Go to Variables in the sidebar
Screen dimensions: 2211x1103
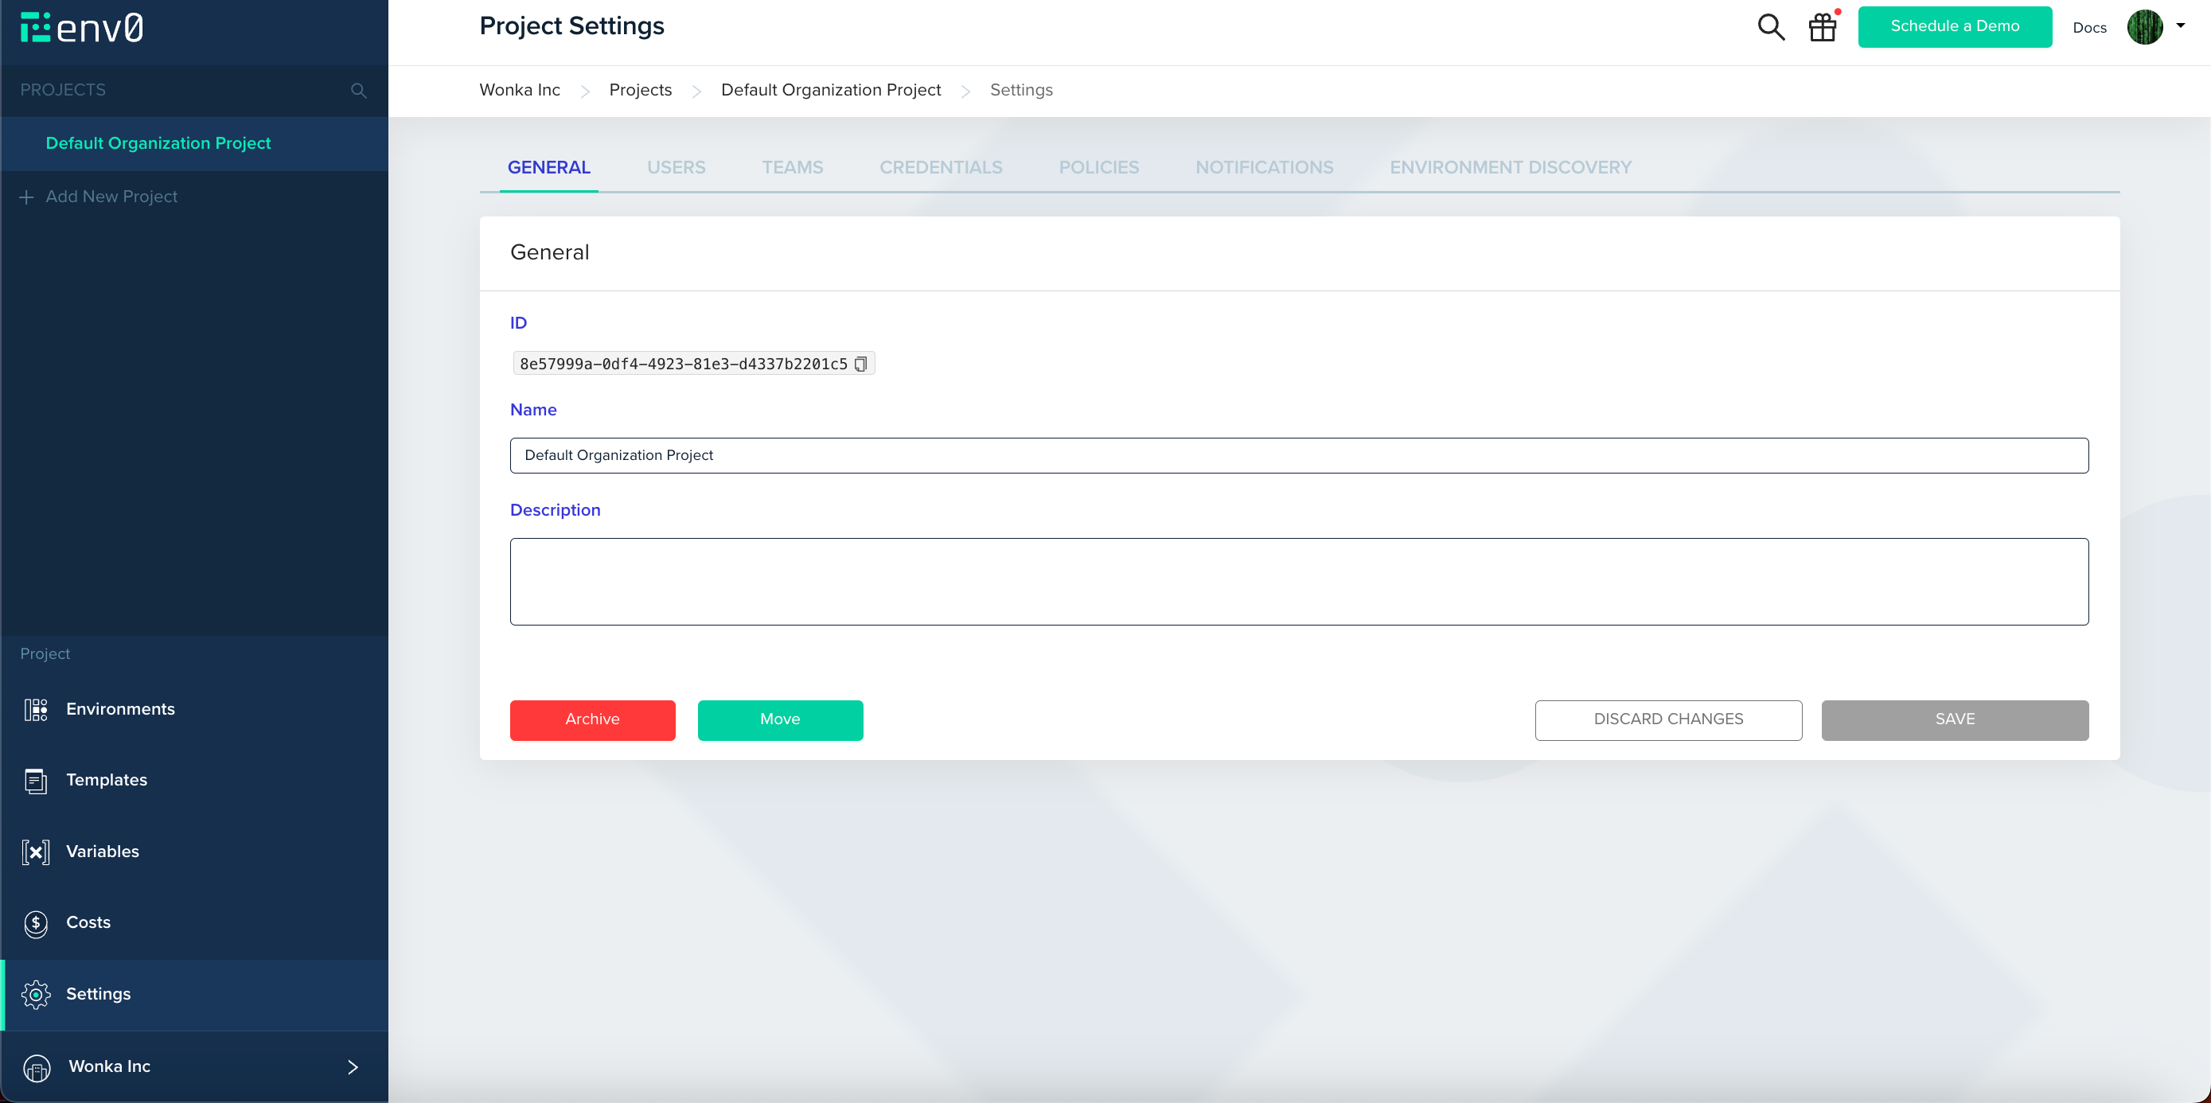tap(101, 851)
